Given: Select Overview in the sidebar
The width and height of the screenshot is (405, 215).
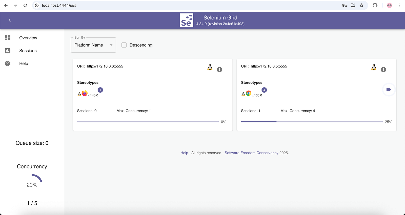Looking at the screenshot, I should pyautogui.click(x=28, y=38).
